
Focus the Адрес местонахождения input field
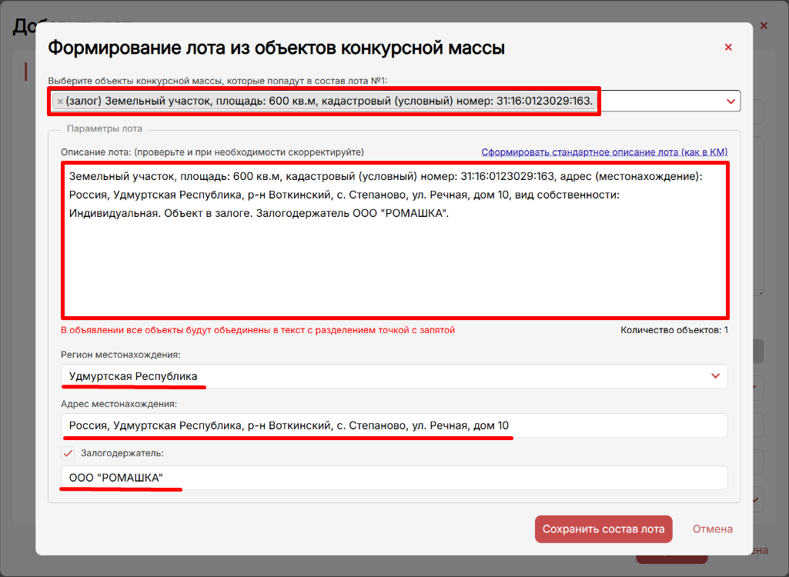(394, 425)
